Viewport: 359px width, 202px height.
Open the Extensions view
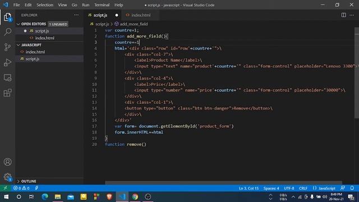click(x=7, y=93)
